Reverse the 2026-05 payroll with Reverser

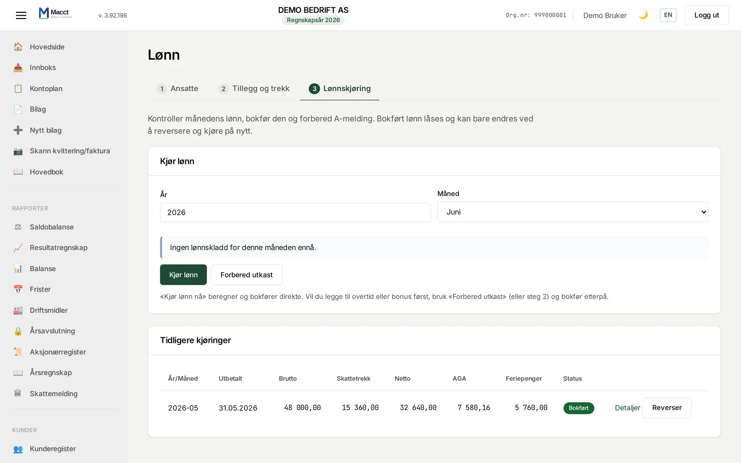667,408
